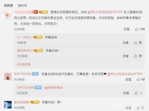Screen dimensions: 149x111
Task: Like 金灿灿想瘦's comment
Action: tap(138, 107)
